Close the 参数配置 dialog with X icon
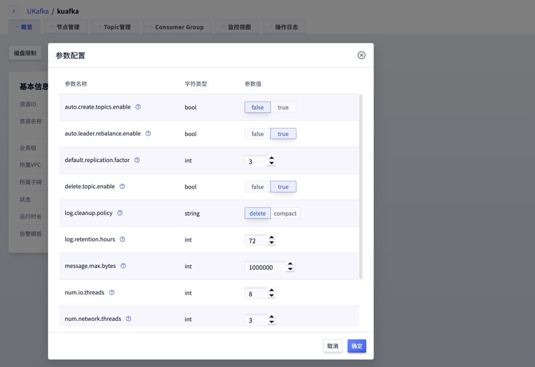The image size is (535, 367). [361, 55]
